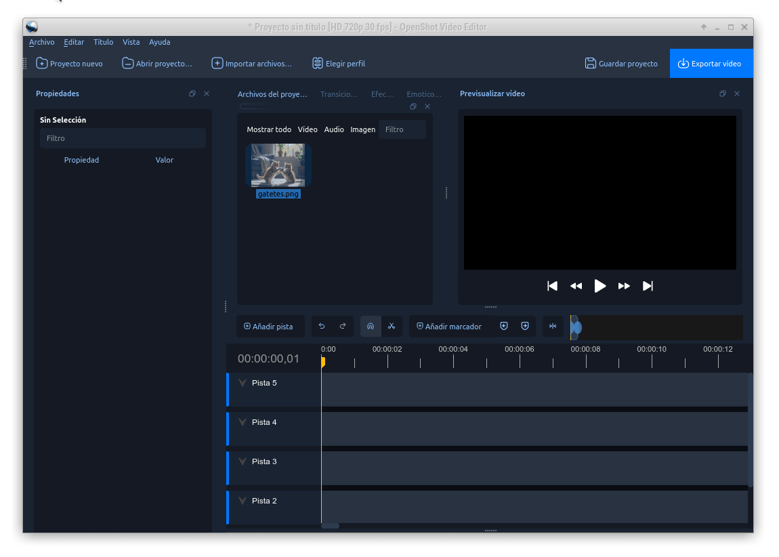Toggle the razor scissors tool
Viewport: 779px width, 557px height.
pyautogui.click(x=392, y=327)
